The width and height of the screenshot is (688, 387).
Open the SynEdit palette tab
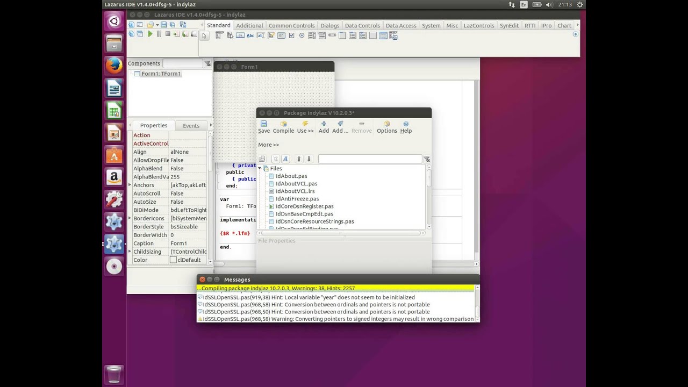[509, 25]
